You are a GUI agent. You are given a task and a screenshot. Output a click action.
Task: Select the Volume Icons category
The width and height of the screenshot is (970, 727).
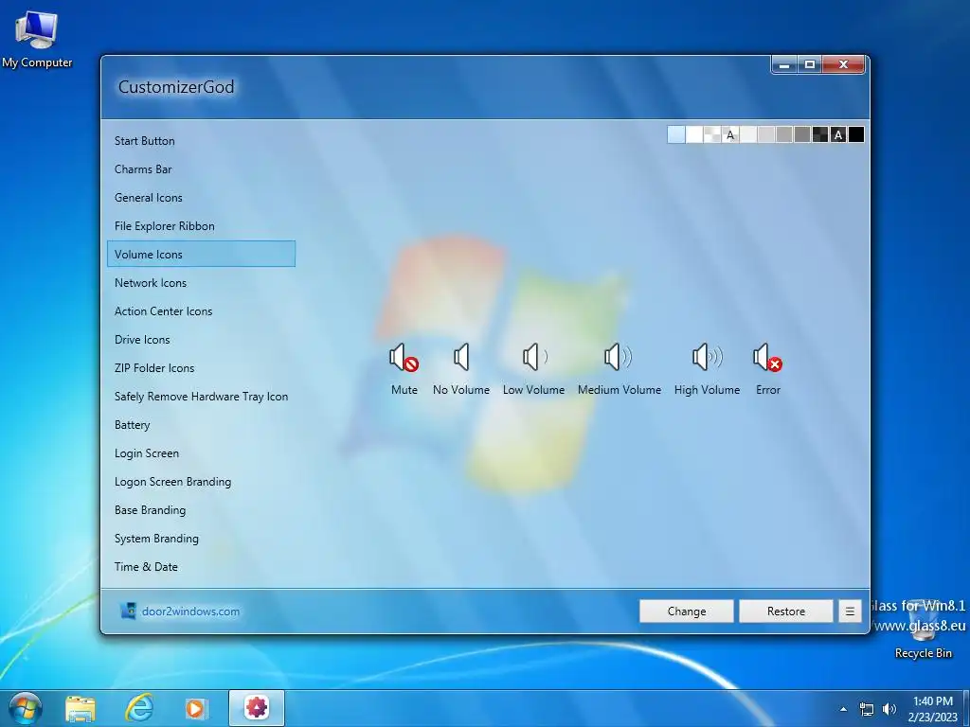click(x=201, y=254)
